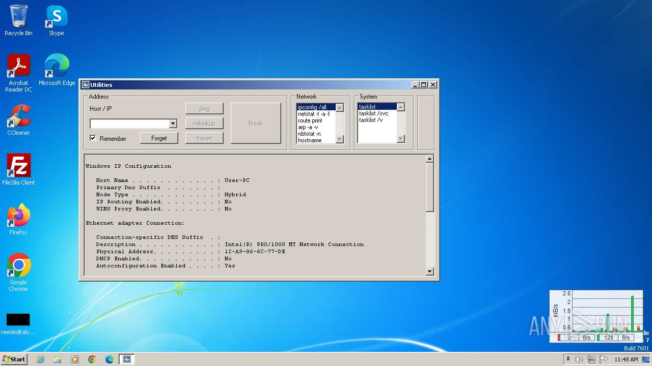Close the Utilities window

click(433, 85)
